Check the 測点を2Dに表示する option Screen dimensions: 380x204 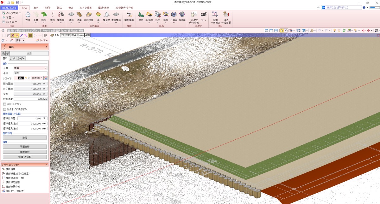tap(4, 109)
